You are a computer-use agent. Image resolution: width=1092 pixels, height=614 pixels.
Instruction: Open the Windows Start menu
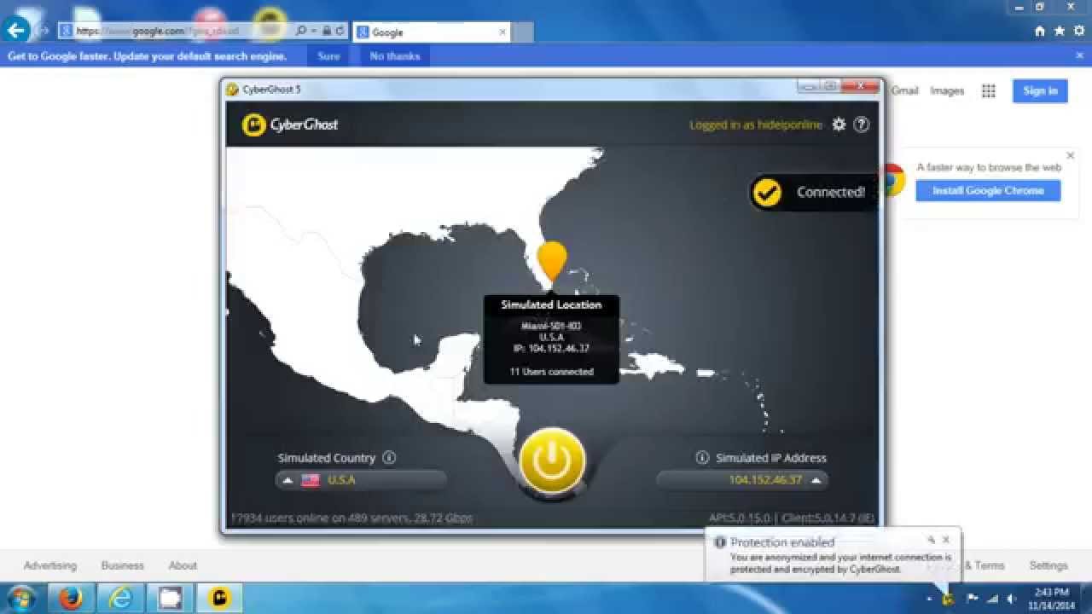point(20,598)
